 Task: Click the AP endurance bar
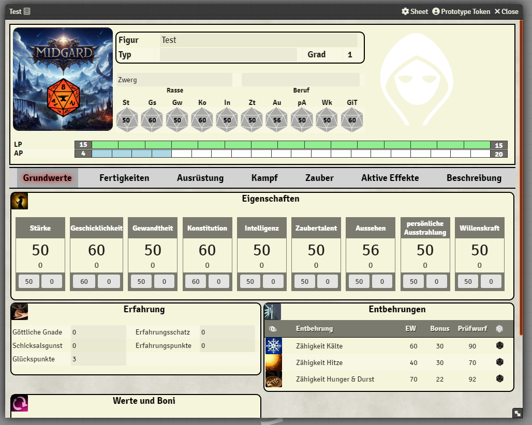291,154
